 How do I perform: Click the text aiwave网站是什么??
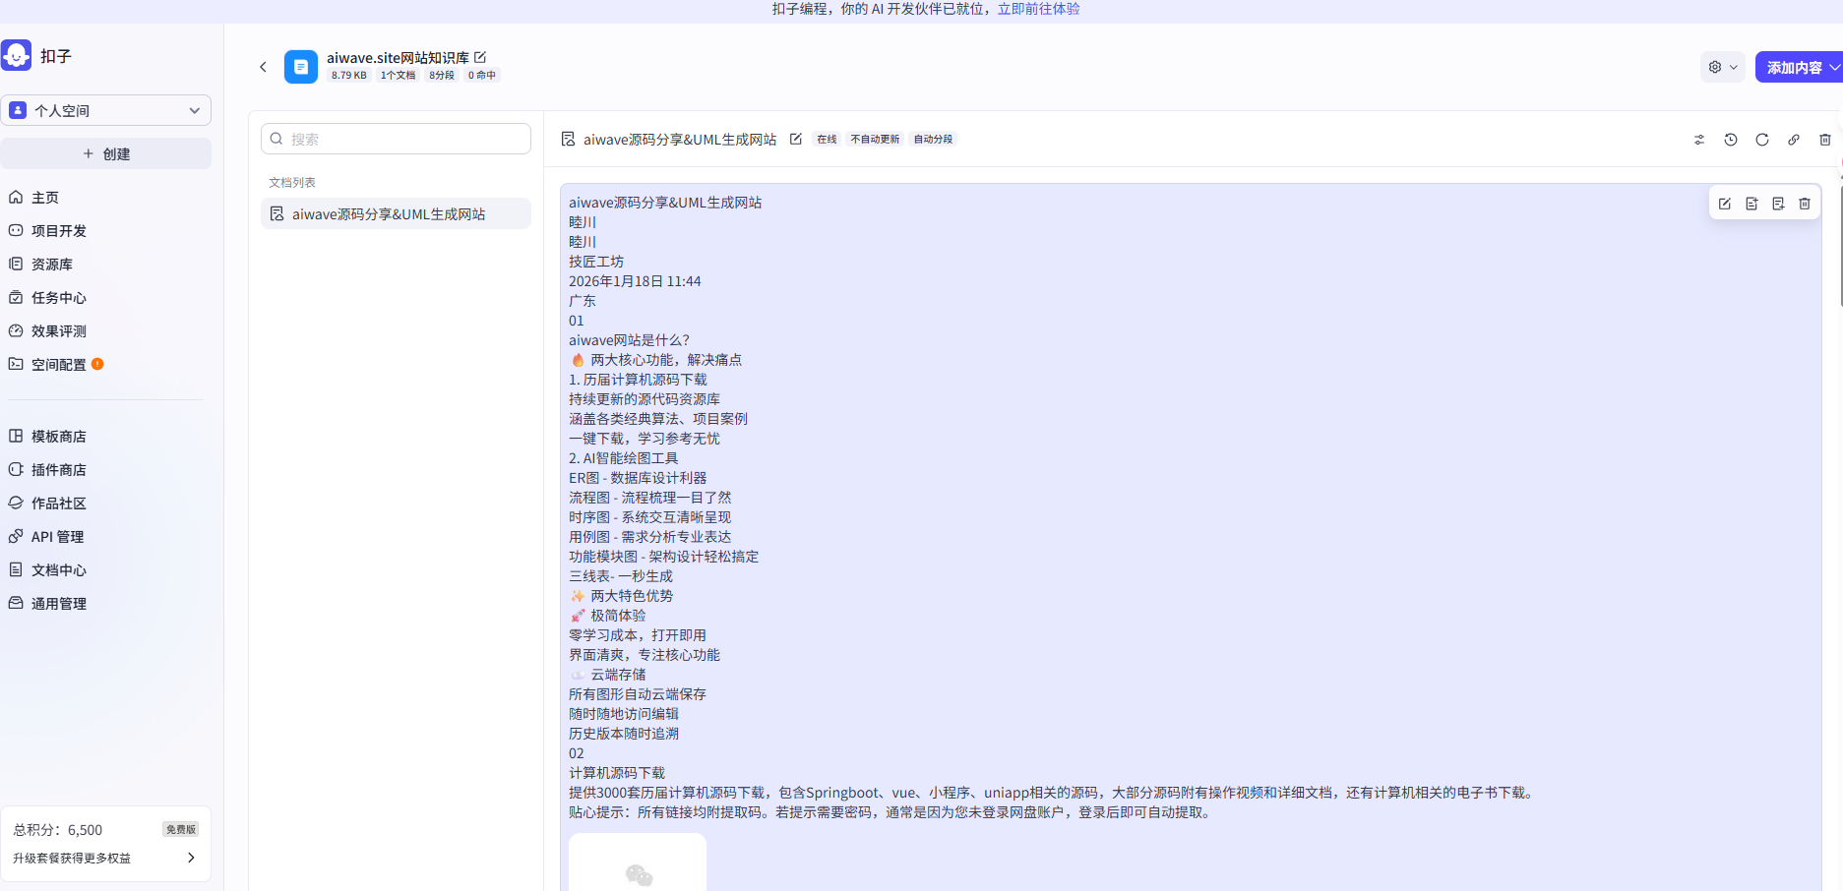point(629,340)
